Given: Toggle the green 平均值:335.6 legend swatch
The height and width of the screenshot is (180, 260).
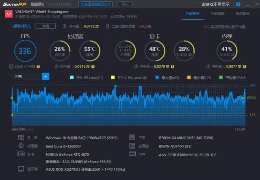Looking at the screenshot, I should [221, 77].
